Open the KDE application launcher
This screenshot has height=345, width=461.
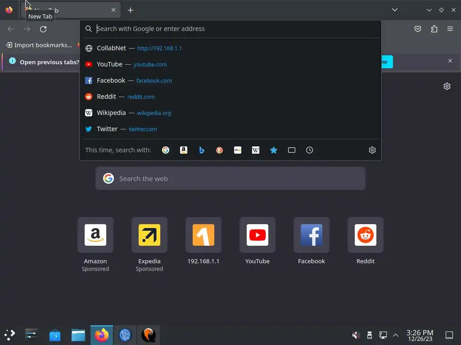point(9,335)
